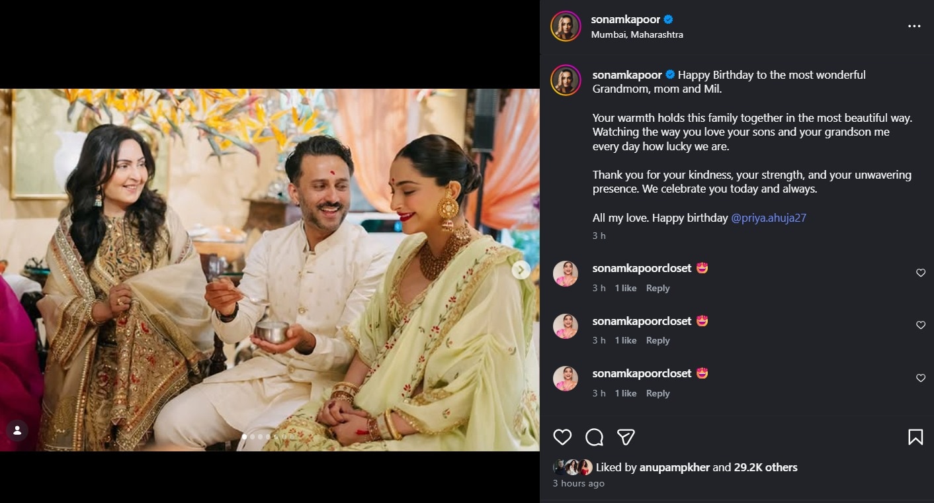This screenshot has height=503, width=934.
Task: Open the three-dot more options menu
Action: pyautogui.click(x=914, y=26)
